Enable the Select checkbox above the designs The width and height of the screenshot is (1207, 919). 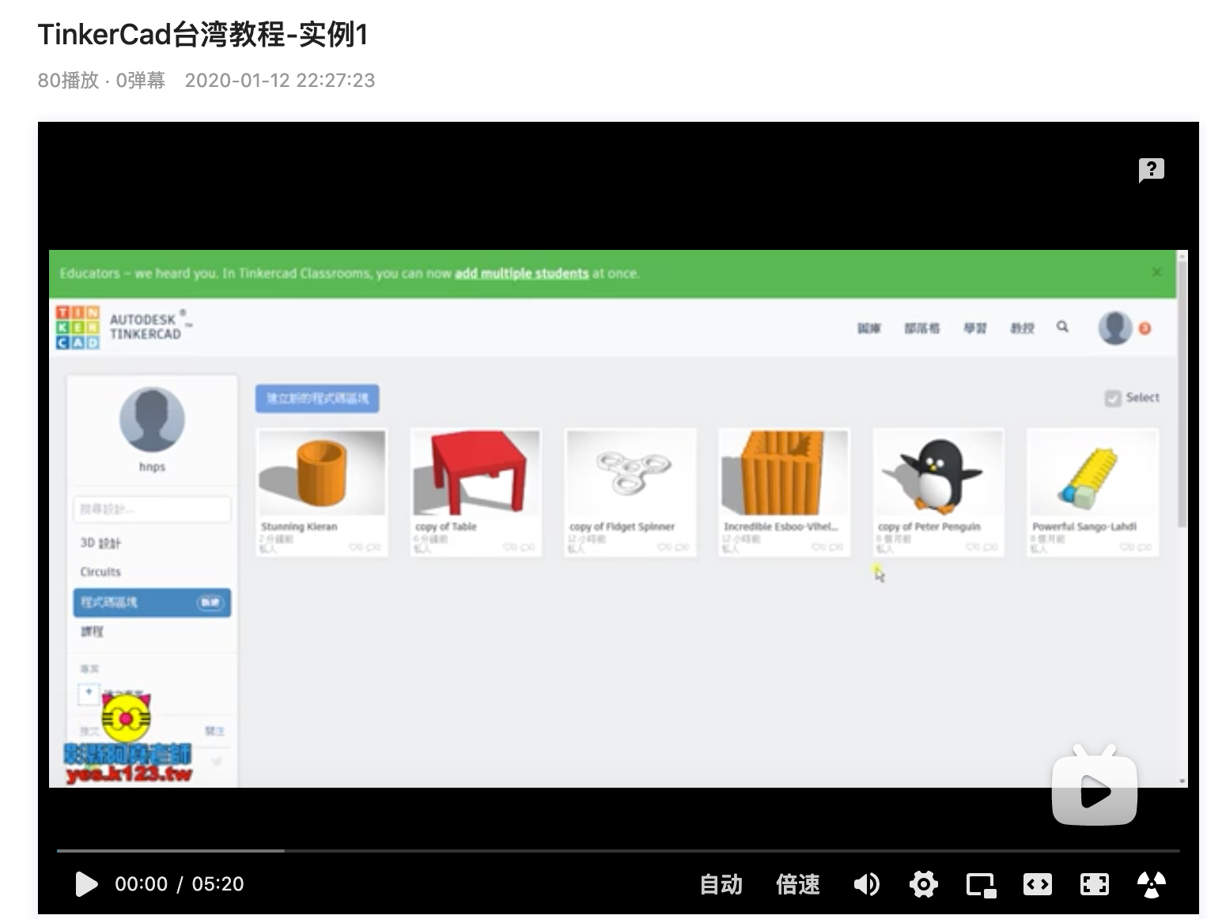(1114, 398)
